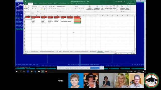
Task: Switch to Normal view in status bar
Action: click(x=116, y=53)
